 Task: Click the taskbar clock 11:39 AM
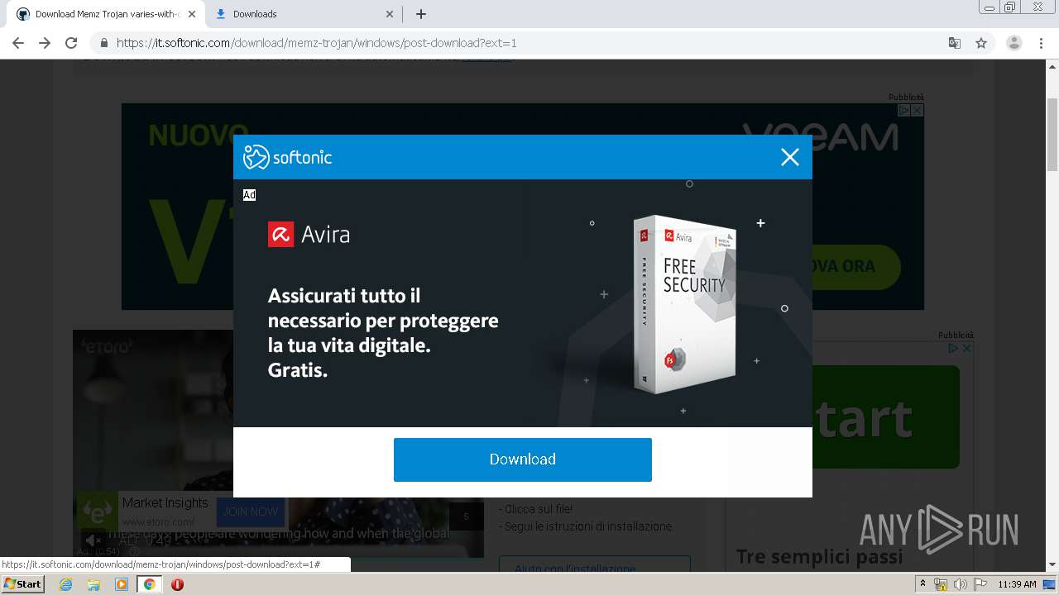coord(1017,584)
